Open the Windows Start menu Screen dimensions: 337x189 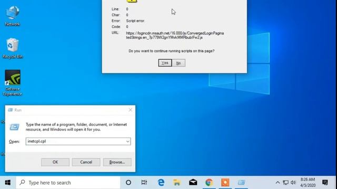8,183
